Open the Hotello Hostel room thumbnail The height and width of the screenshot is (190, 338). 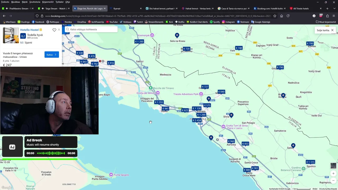(x=11, y=35)
